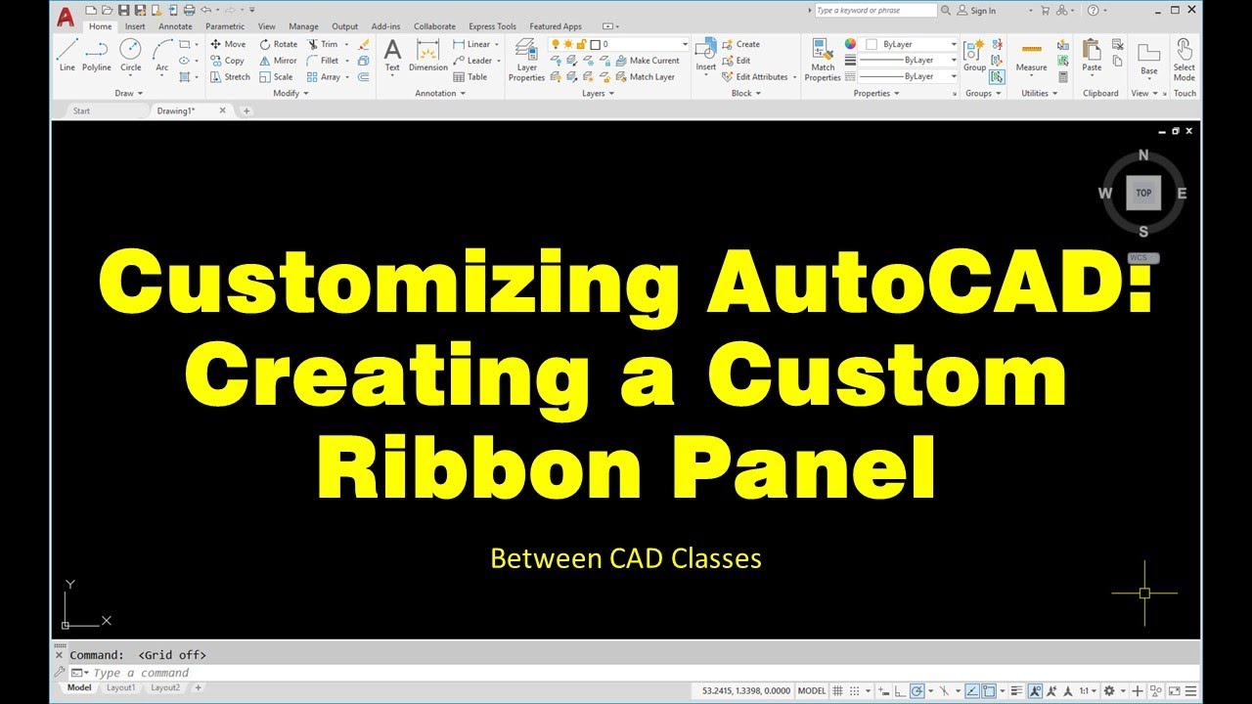Select the Dimension tool
1252x704 pixels.
click(x=427, y=55)
